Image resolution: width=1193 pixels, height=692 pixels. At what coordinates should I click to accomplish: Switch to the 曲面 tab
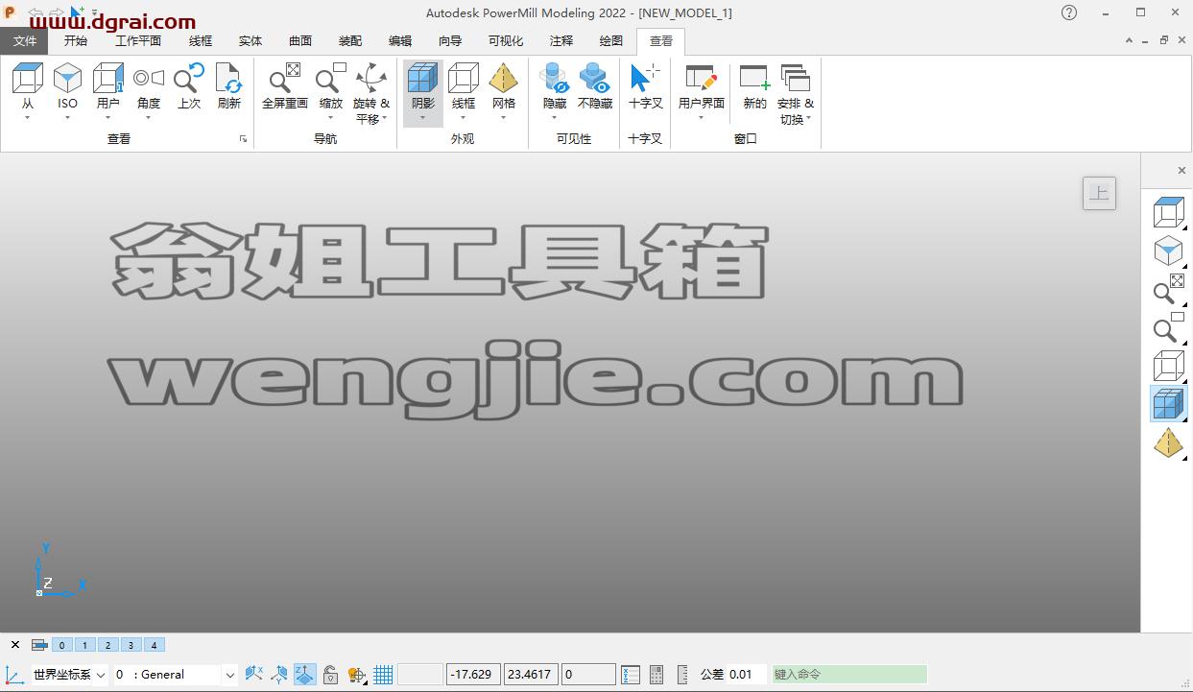(300, 41)
